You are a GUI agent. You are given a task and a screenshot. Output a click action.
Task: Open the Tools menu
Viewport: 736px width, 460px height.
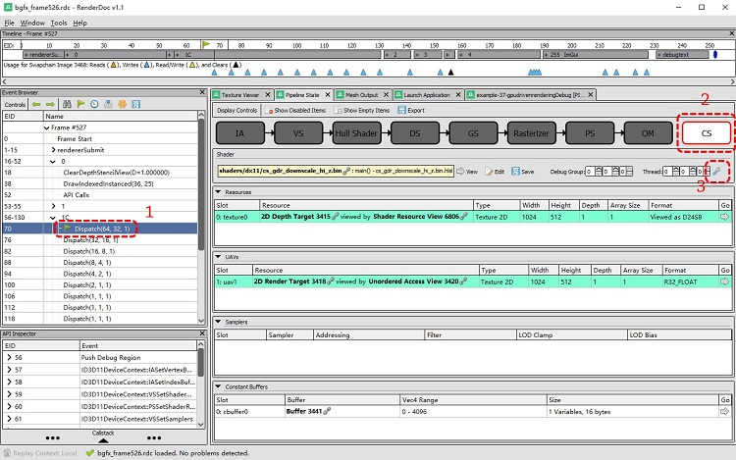point(59,23)
